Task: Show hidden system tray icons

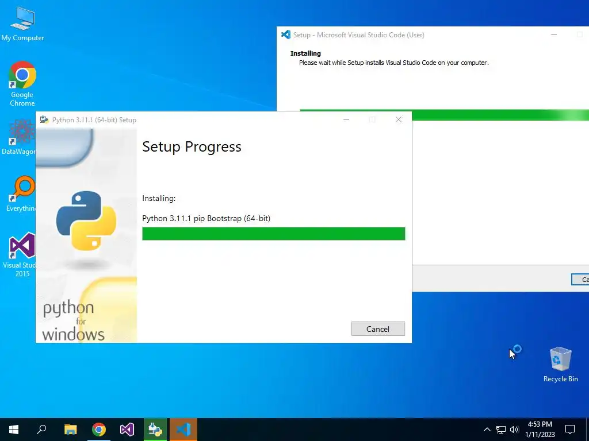Action: 487,430
